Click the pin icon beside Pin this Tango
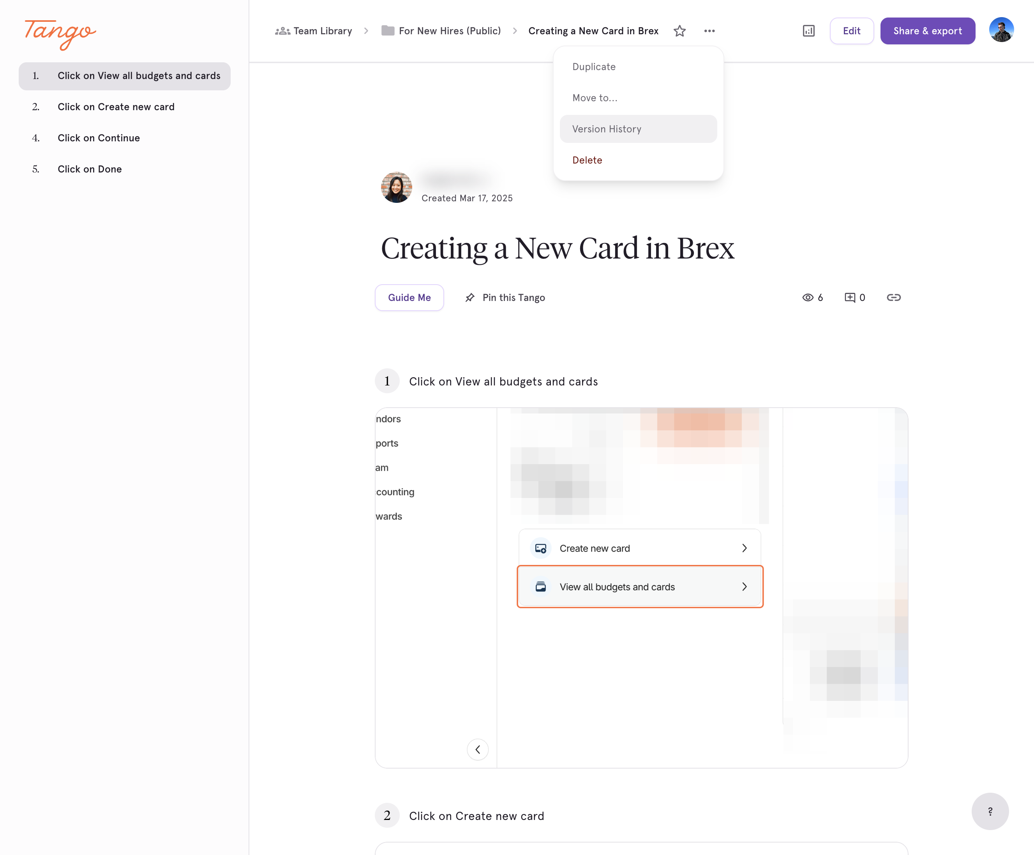1034x855 pixels. tap(470, 297)
